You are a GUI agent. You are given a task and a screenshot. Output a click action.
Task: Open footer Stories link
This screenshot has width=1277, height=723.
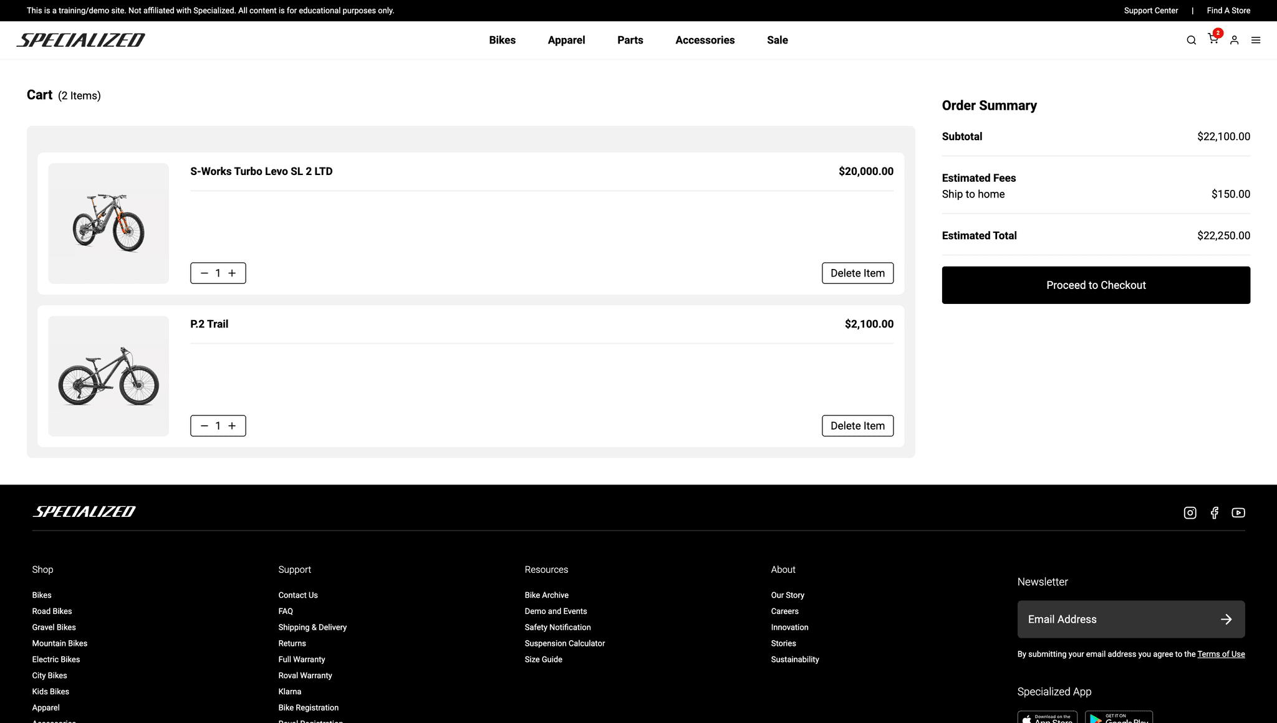click(x=784, y=643)
